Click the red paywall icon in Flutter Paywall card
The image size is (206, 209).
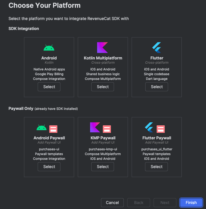(161, 129)
